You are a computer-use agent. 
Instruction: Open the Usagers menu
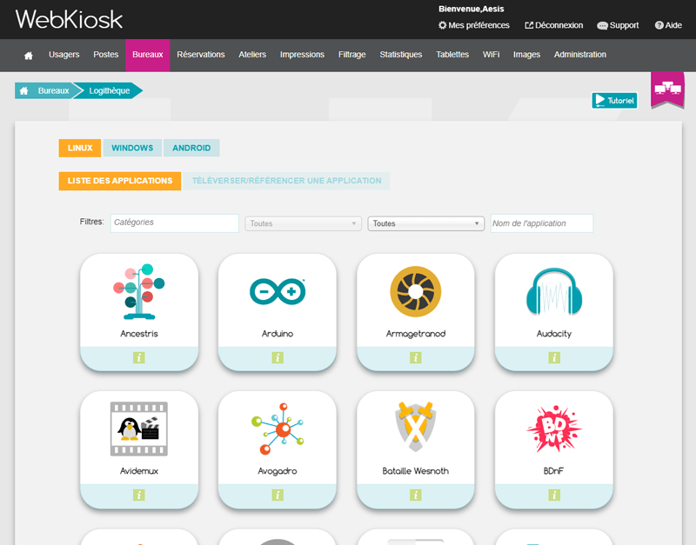pos(64,55)
